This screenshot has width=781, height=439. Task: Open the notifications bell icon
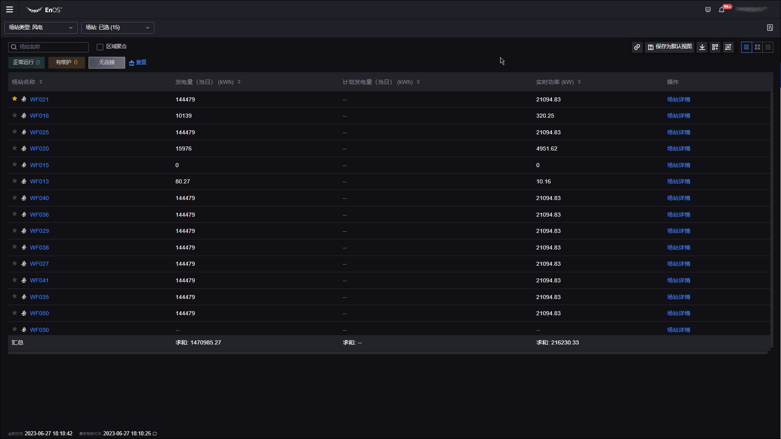coord(722,10)
